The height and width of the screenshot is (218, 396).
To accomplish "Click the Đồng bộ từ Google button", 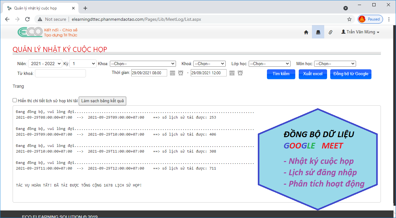I will tap(351, 74).
